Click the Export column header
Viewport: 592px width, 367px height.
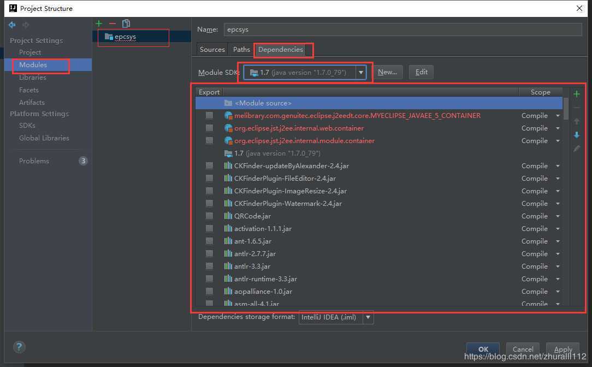click(209, 92)
